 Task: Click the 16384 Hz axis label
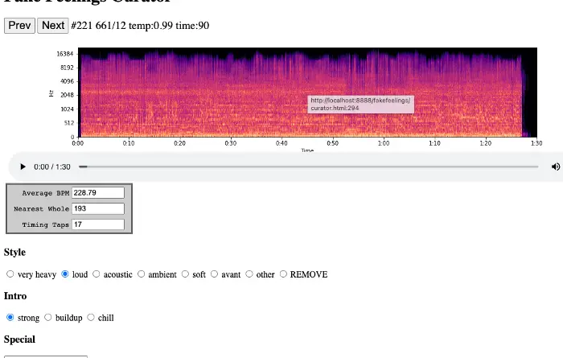coord(65,54)
